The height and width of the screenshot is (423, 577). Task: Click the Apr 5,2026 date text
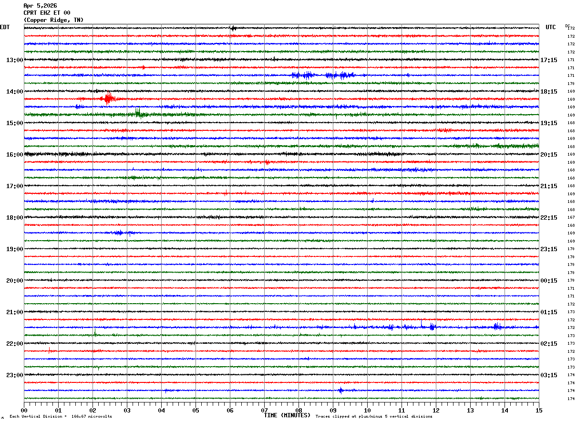click(40, 6)
